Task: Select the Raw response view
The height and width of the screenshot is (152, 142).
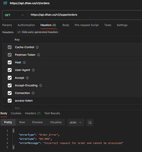Action: [x=22, y=122]
